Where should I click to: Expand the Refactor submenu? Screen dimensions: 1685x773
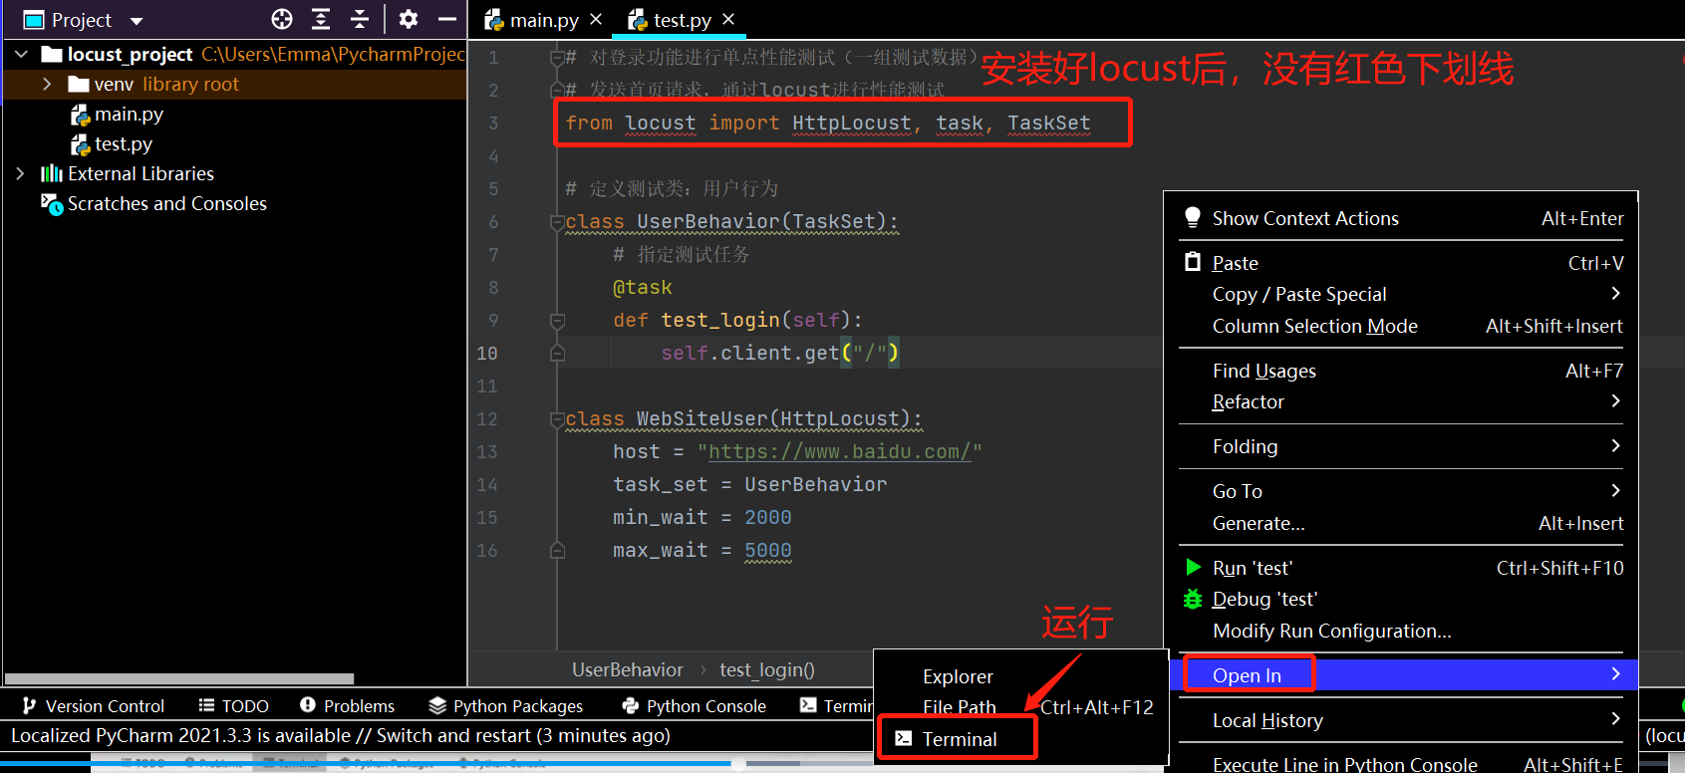click(x=1615, y=400)
